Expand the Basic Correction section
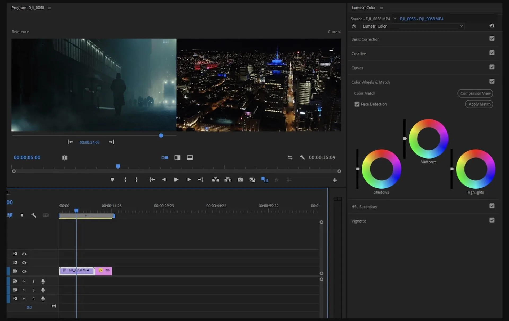This screenshot has width=509, height=321. click(x=365, y=39)
